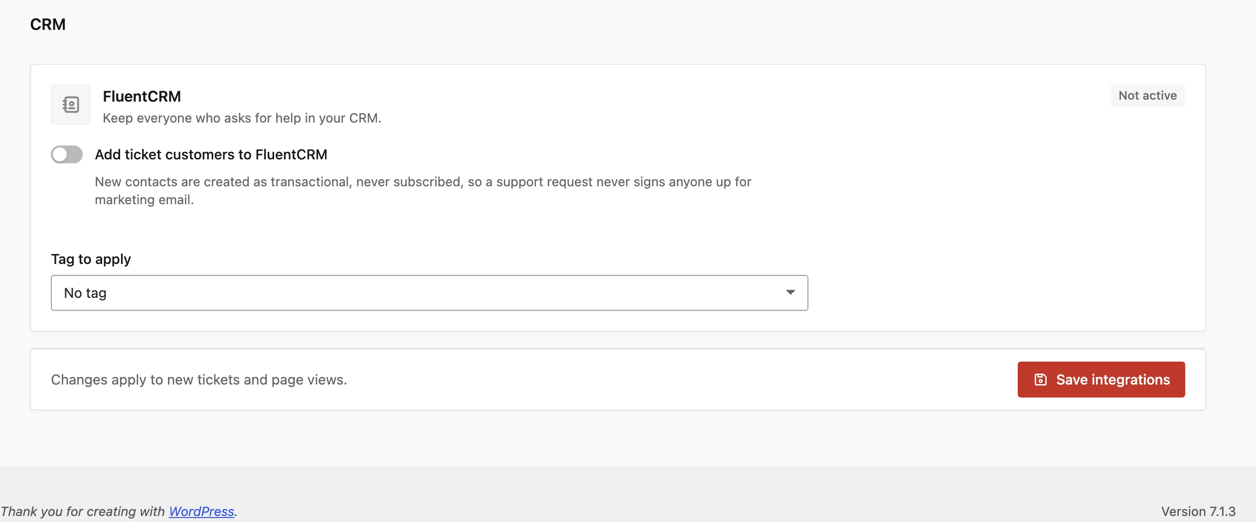Click the FluentCRM heading text
Screen dimensions: 1256x522
(142, 96)
